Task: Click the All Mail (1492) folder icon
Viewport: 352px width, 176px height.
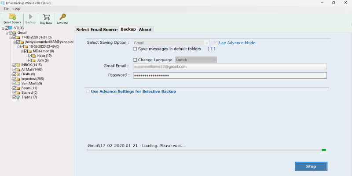Action: click(18, 70)
